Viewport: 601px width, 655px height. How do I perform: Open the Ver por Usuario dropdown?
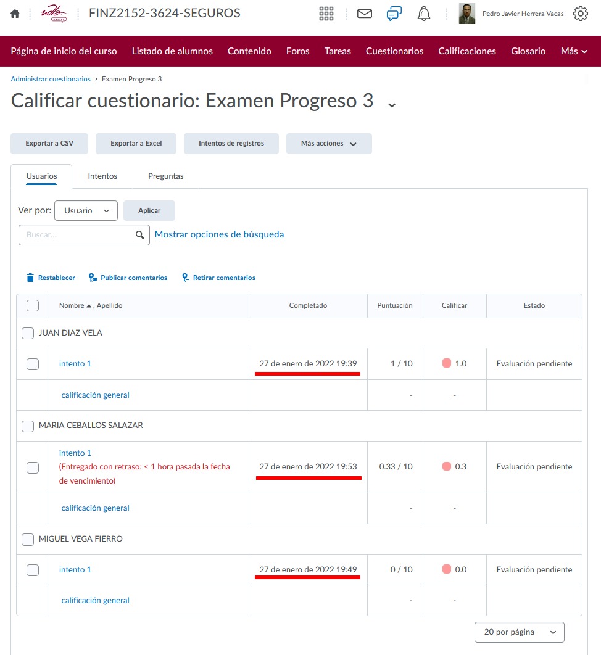tap(86, 210)
